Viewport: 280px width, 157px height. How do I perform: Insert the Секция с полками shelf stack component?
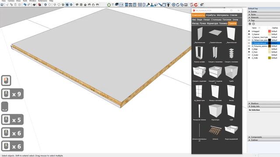coord(231,54)
